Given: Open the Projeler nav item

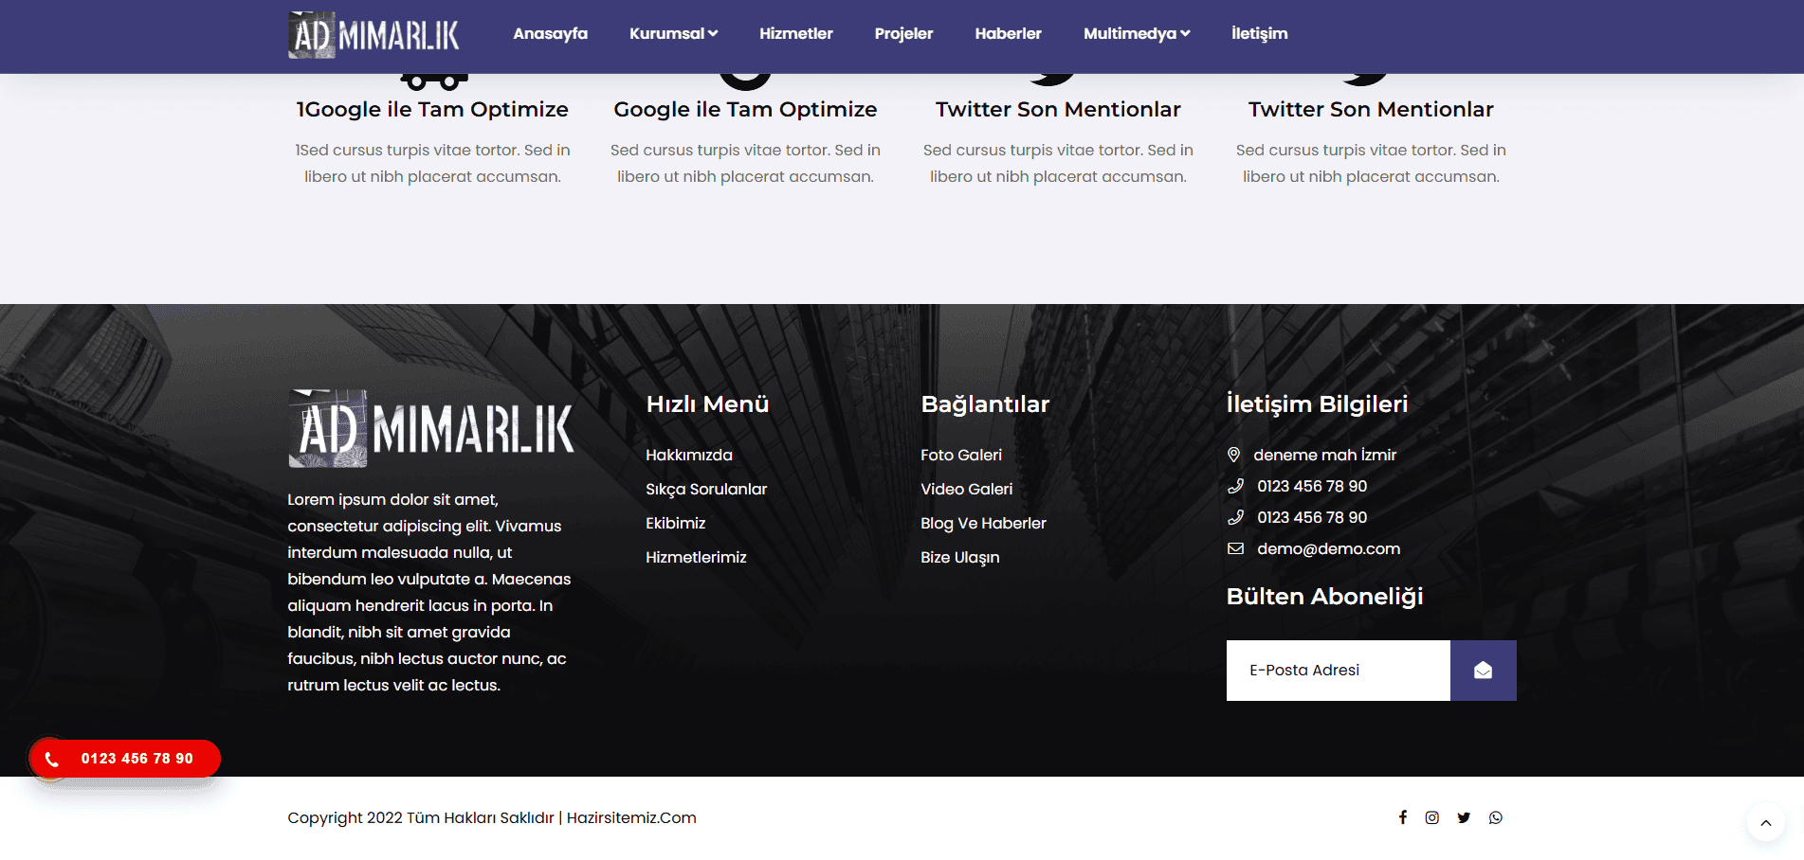Looking at the screenshot, I should [x=903, y=33].
